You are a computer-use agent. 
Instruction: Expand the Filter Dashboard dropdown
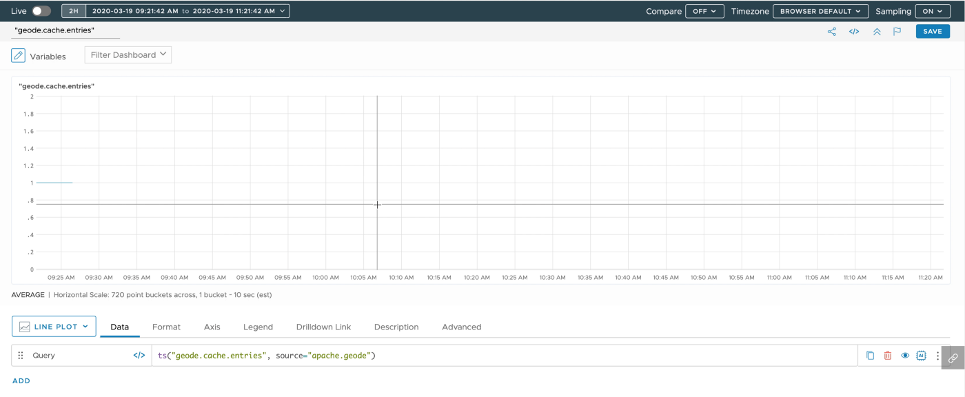128,54
